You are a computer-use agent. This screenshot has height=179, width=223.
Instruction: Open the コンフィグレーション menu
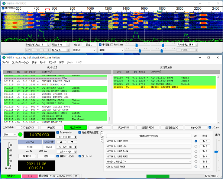point(20,62)
